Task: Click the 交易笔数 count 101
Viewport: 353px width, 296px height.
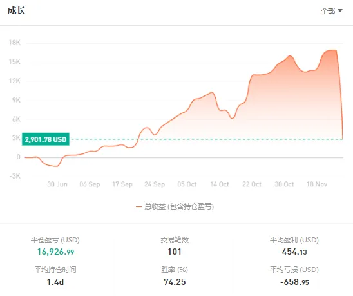Action: coord(175,252)
